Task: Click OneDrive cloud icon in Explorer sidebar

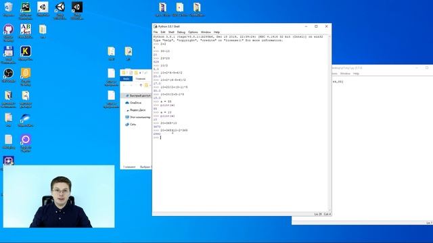Action: [x=127, y=103]
